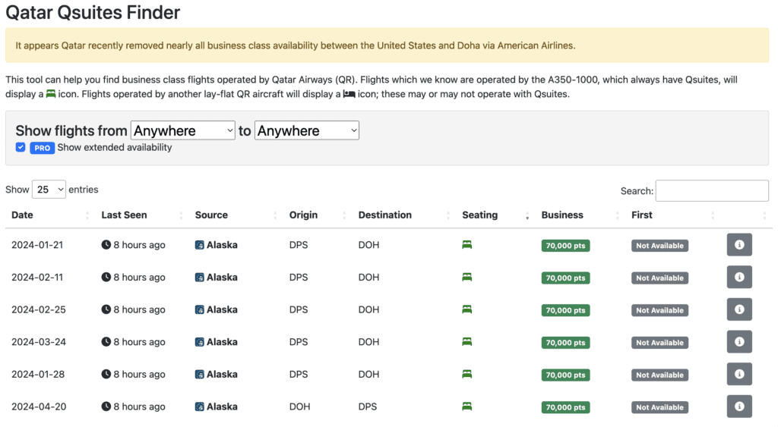Focus the Search input field
The width and height of the screenshot is (778, 427).
(x=712, y=190)
